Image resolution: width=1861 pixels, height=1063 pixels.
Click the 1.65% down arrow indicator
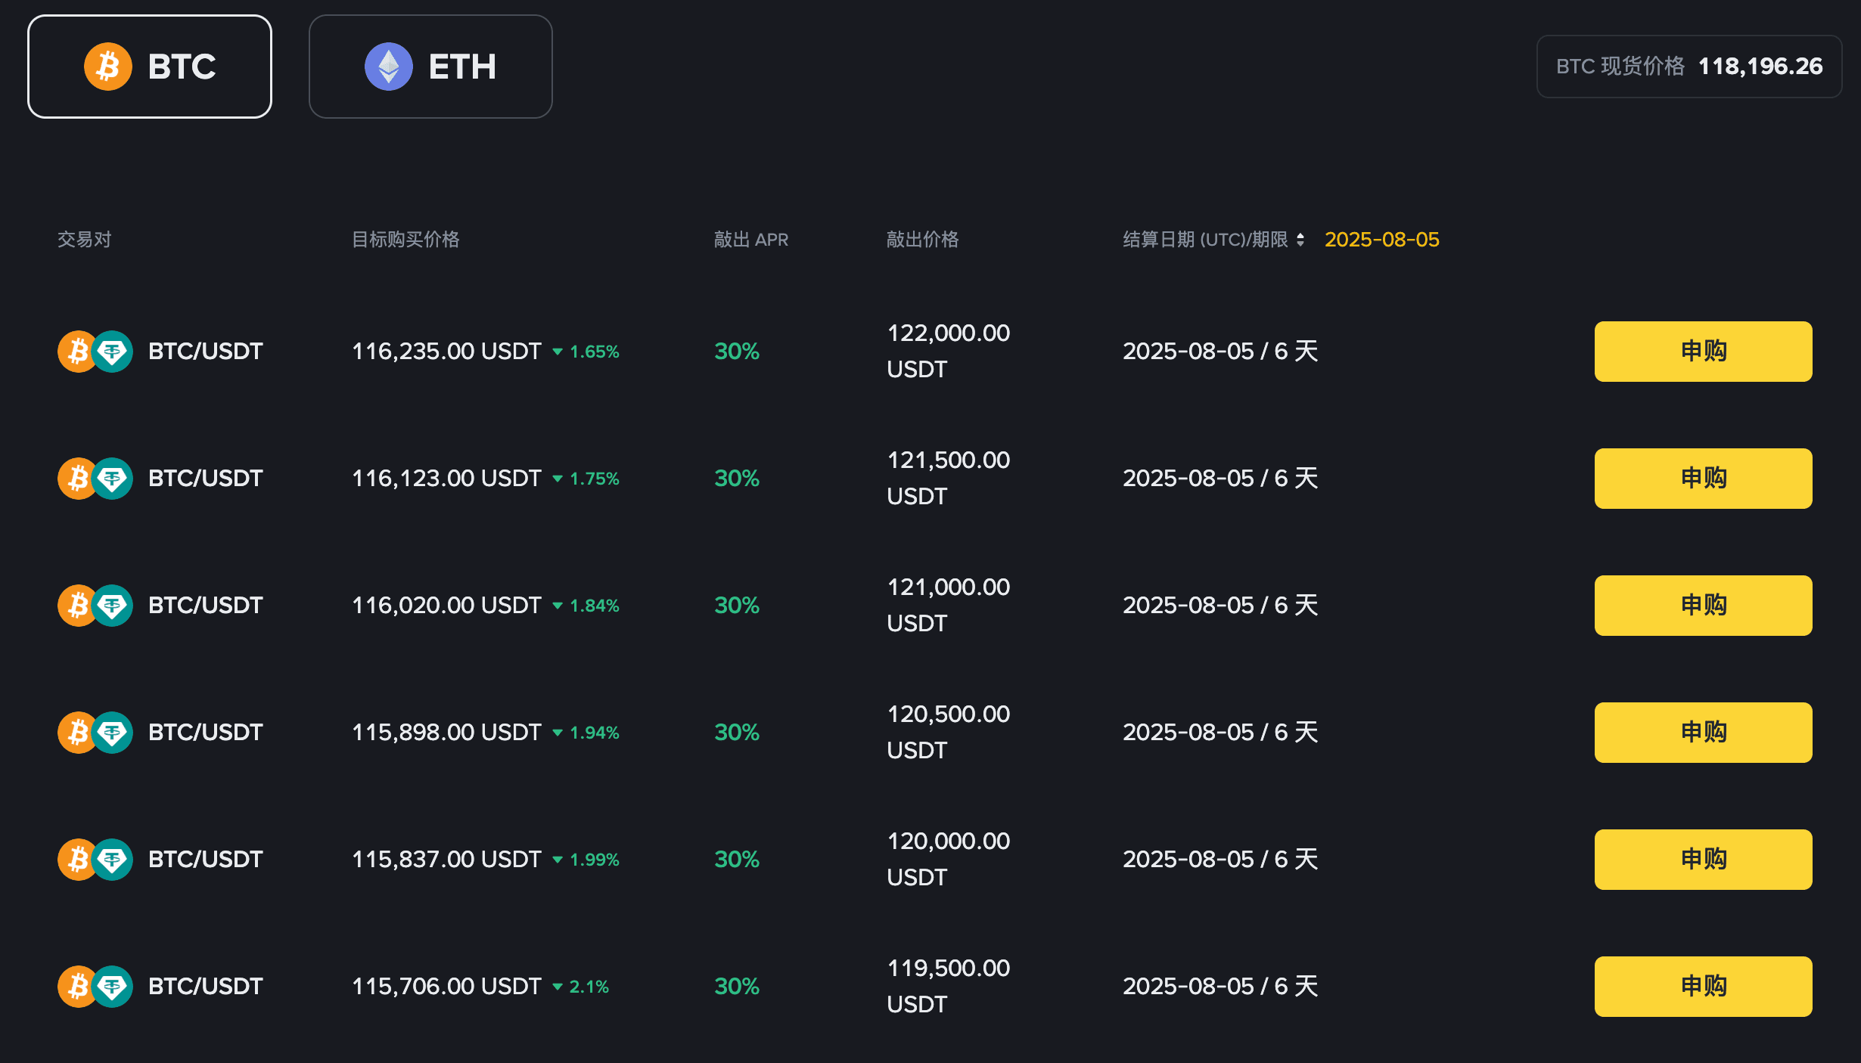pos(558,352)
